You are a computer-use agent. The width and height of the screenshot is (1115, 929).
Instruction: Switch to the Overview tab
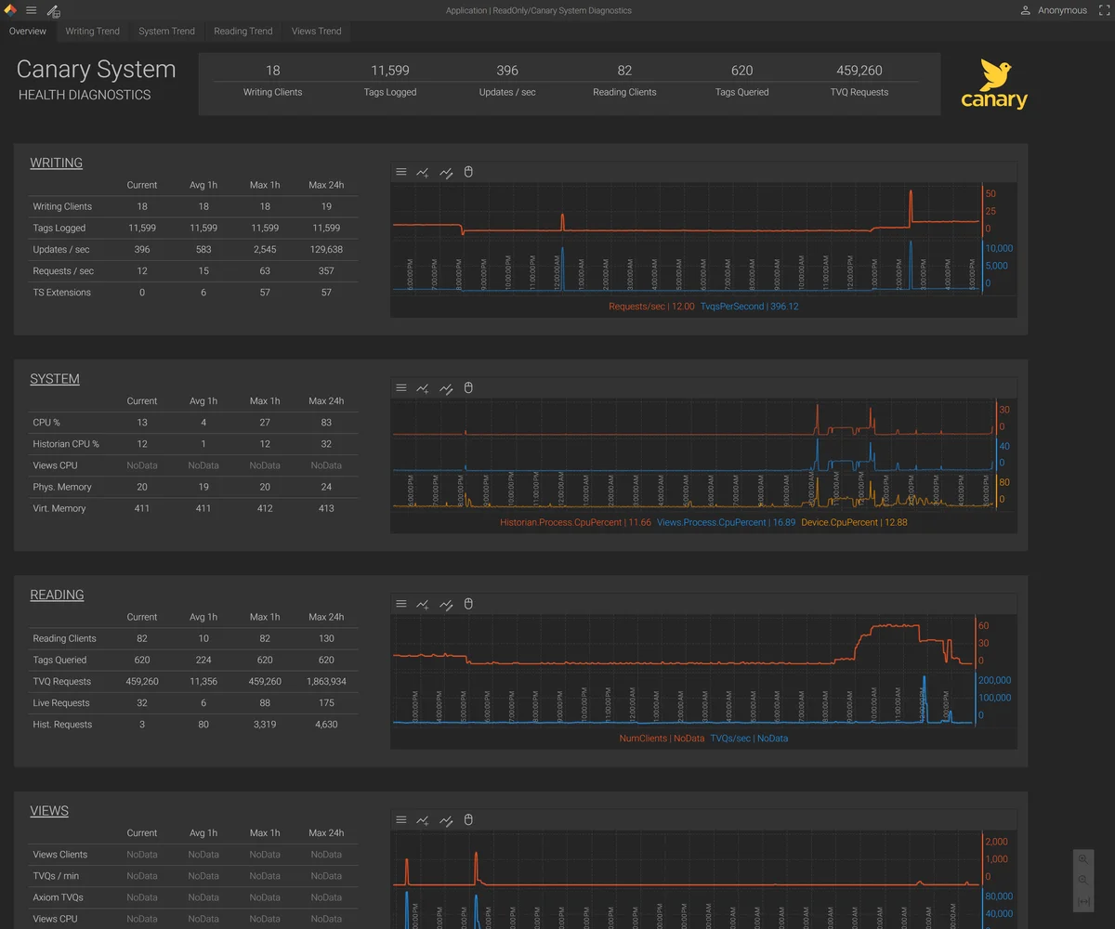pyautogui.click(x=28, y=32)
